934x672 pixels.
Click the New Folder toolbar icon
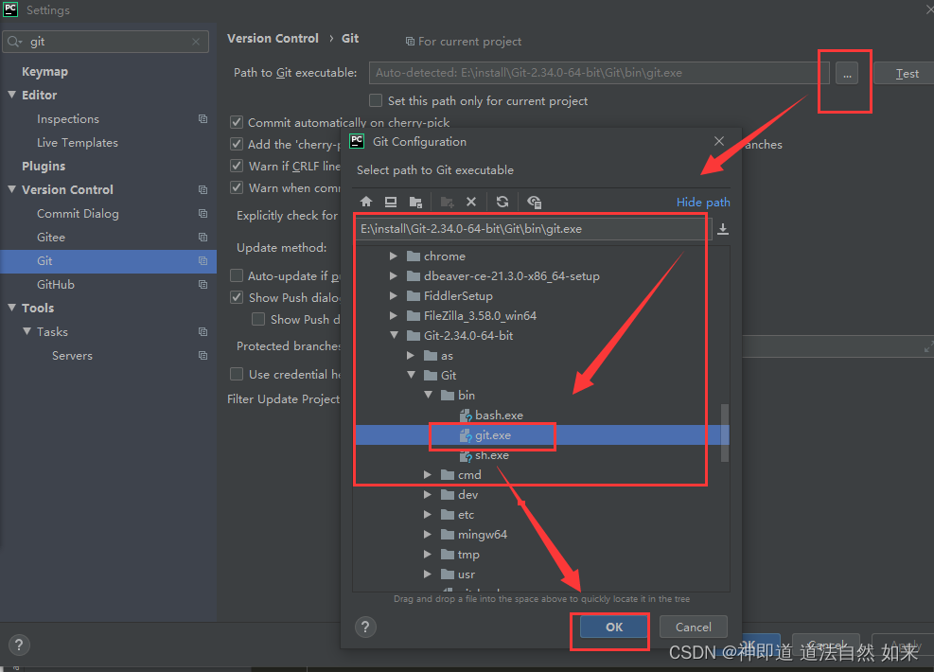coord(447,202)
